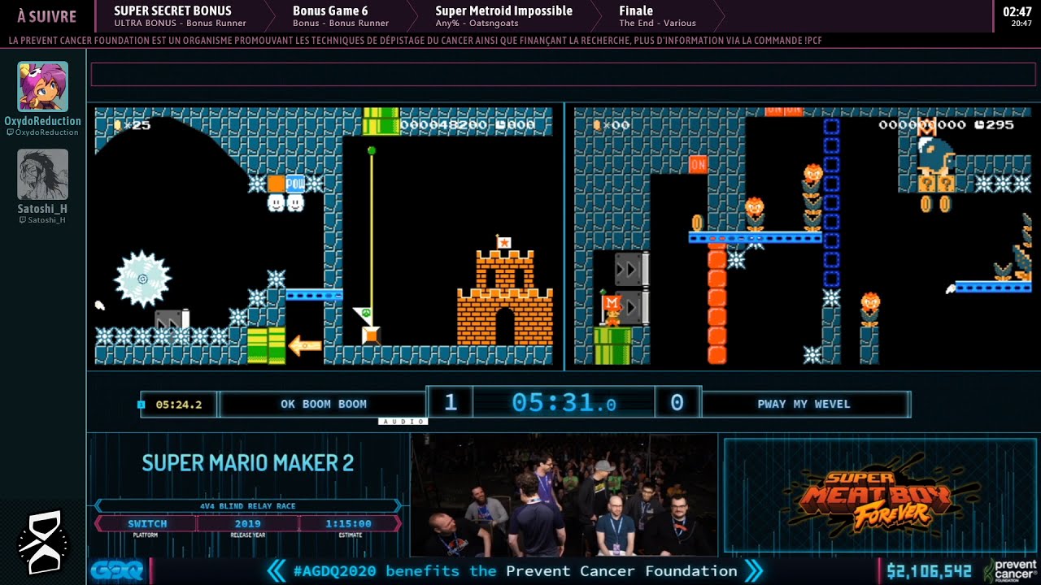Click the right chevrons on banner
The image size is (1041, 585).
tap(753, 571)
